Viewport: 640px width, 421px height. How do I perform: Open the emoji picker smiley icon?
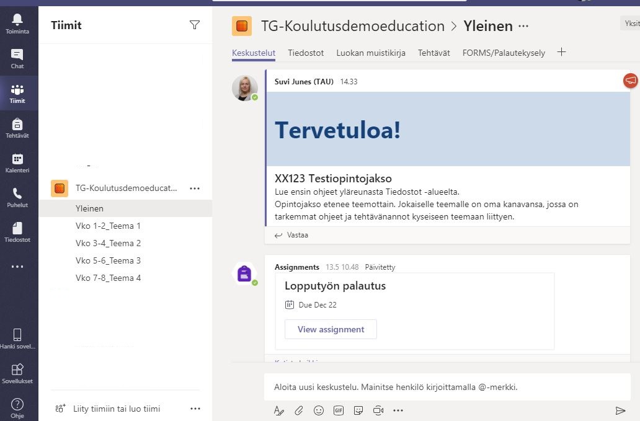319,410
